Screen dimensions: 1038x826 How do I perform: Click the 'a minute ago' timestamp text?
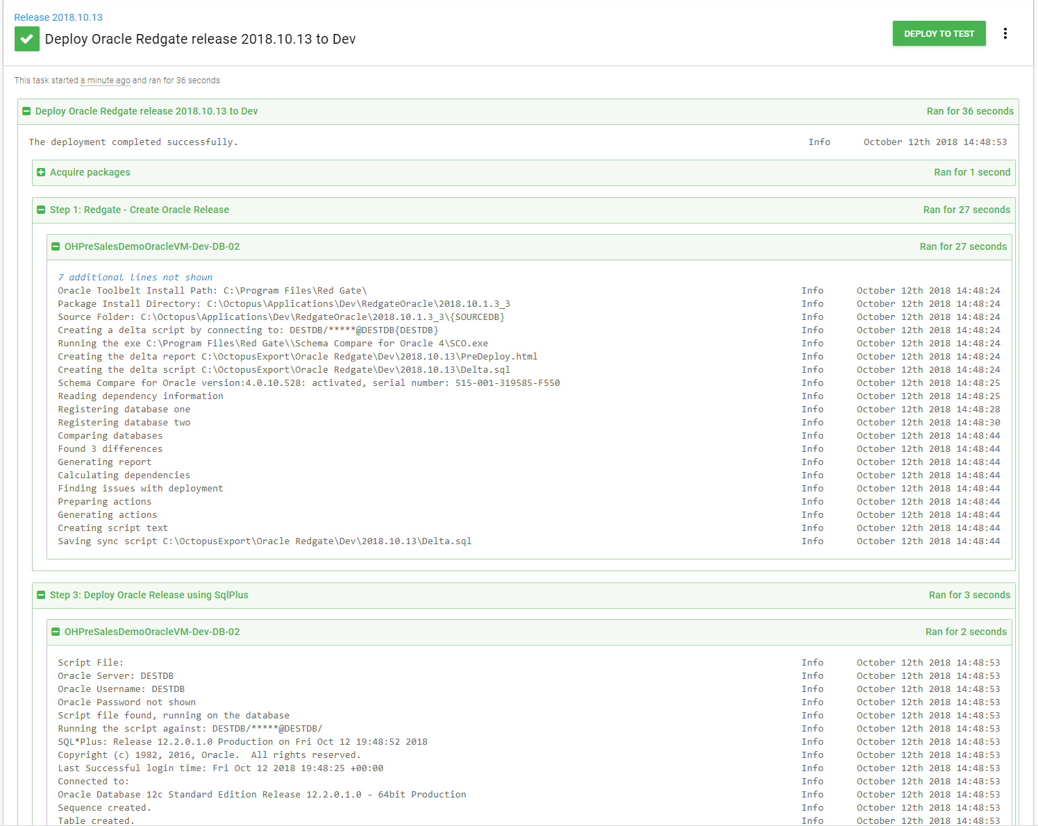105,81
